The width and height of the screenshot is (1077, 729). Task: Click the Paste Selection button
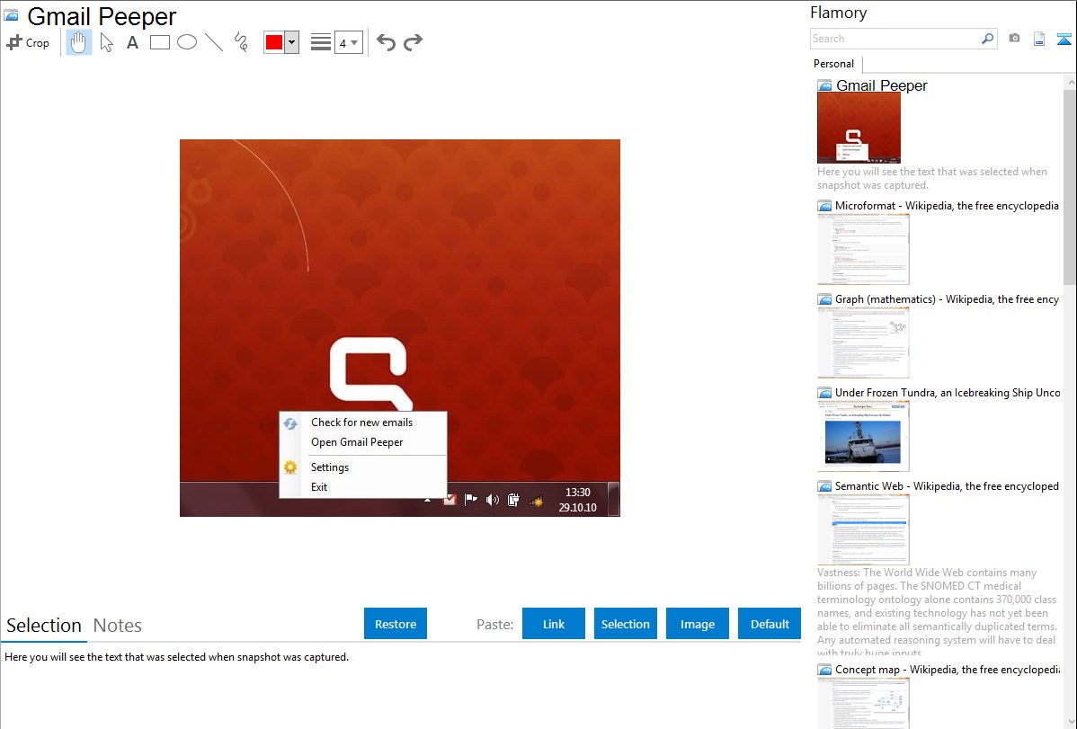[x=625, y=624]
